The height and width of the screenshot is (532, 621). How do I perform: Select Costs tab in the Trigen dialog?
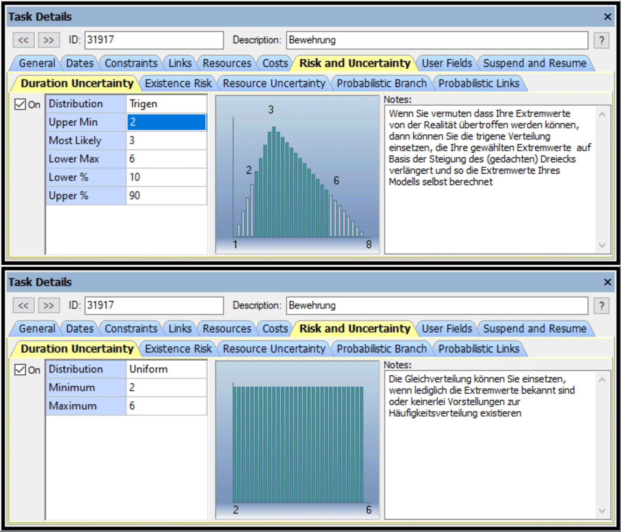[x=275, y=63]
